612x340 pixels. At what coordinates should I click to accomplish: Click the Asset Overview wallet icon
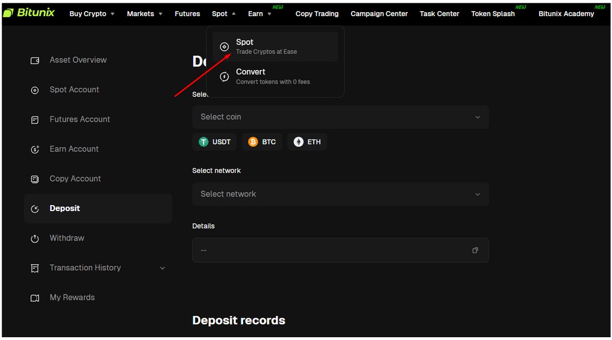click(x=34, y=61)
